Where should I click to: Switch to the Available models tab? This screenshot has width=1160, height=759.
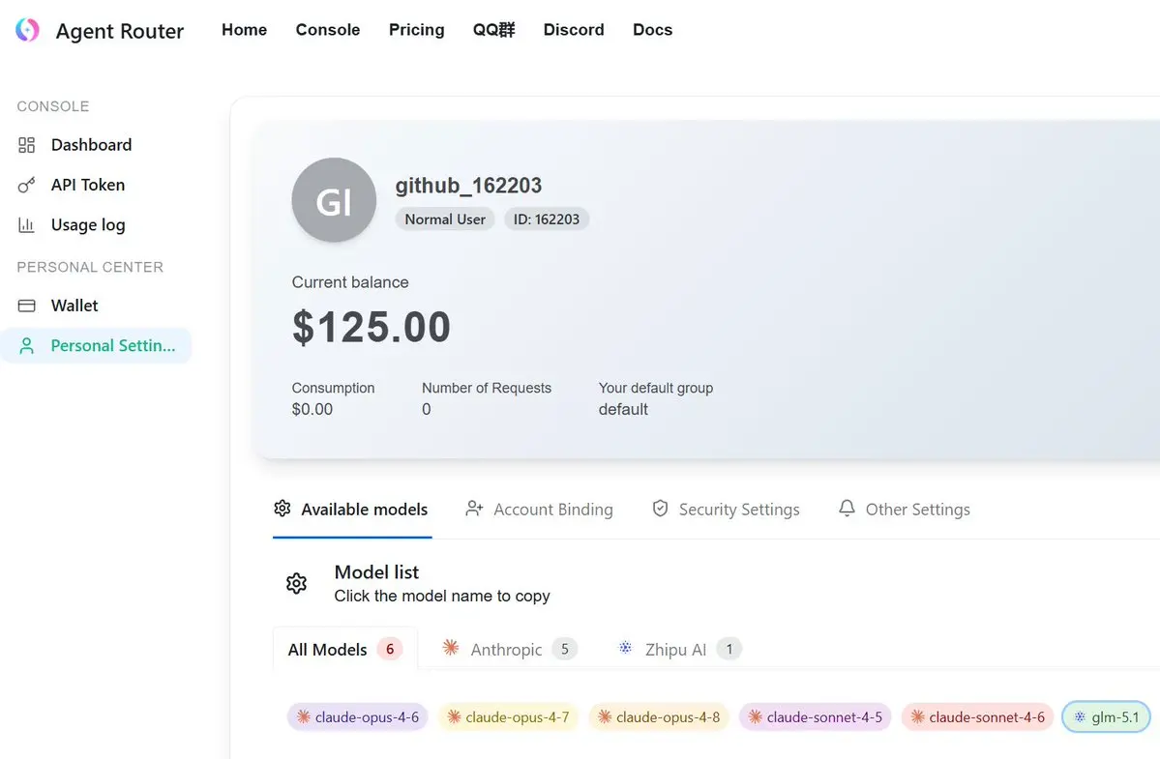(351, 510)
